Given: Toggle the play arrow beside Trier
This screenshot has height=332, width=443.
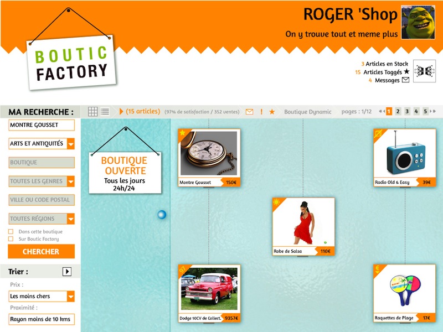Looking at the screenshot, I should (x=67, y=272).
